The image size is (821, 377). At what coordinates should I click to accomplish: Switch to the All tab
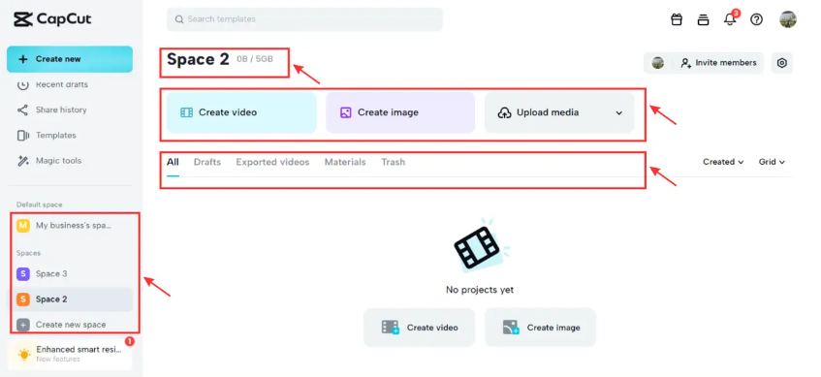[173, 162]
